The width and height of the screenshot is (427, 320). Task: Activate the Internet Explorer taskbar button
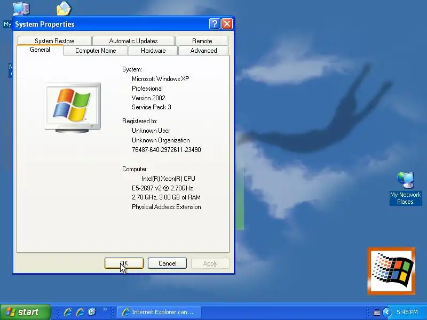(159, 312)
